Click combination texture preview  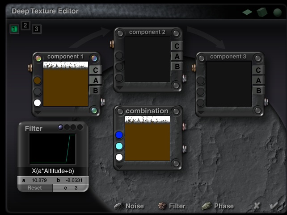coord(148,138)
